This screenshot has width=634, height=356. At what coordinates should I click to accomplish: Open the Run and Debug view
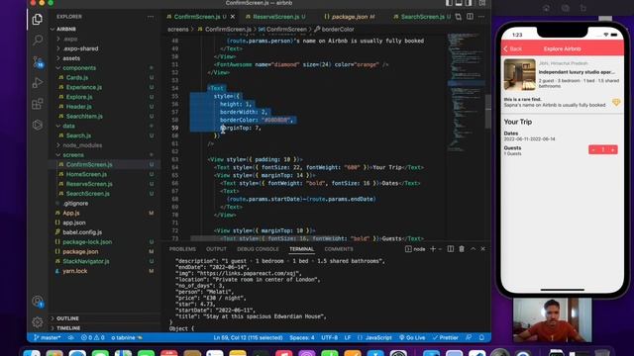tap(38, 83)
